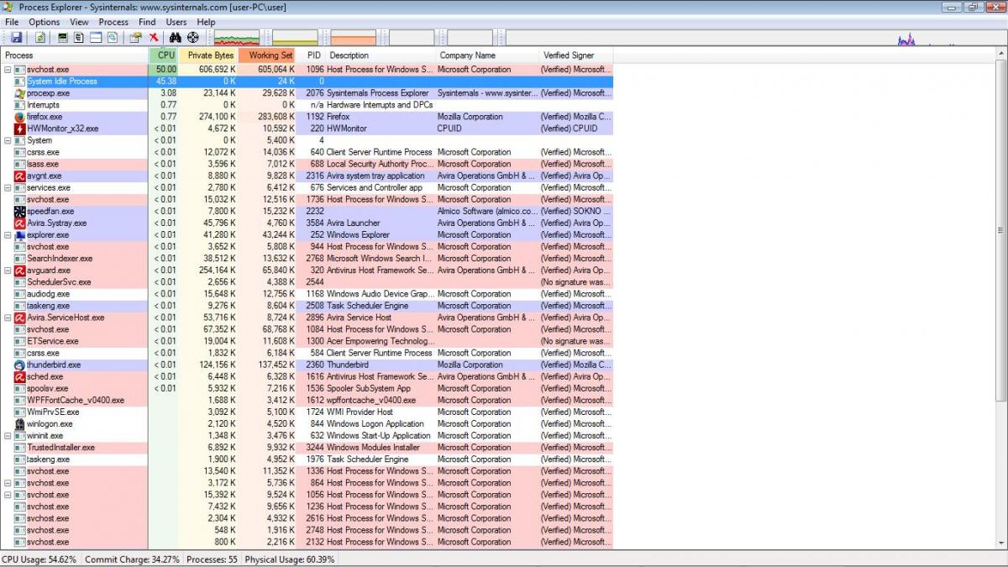Screen dimensions: 1008x567
Task: Click the Avira icon beside sched.exe
Action: click(20, 376)
